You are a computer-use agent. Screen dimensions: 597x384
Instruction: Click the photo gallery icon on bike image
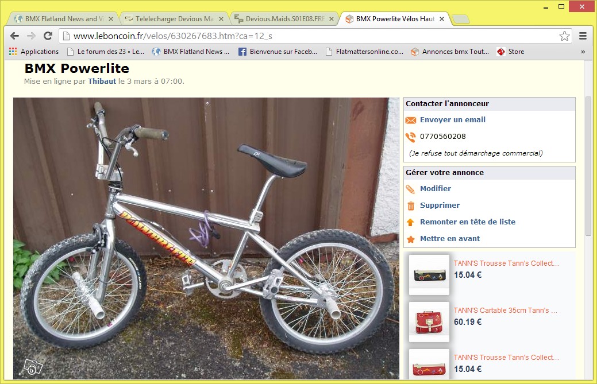coord(33,367)
